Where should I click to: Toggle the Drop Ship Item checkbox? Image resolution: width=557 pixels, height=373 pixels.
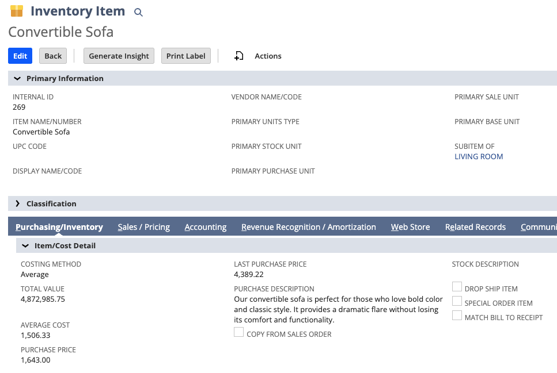pos(457,286)
